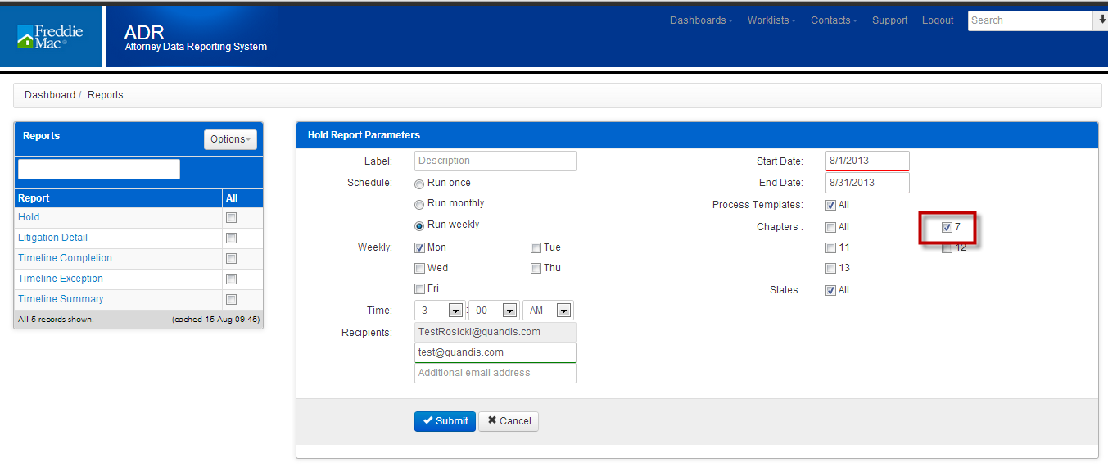
Task: Open the hour dropdown showing 3
Action: [x=440, y=311]
